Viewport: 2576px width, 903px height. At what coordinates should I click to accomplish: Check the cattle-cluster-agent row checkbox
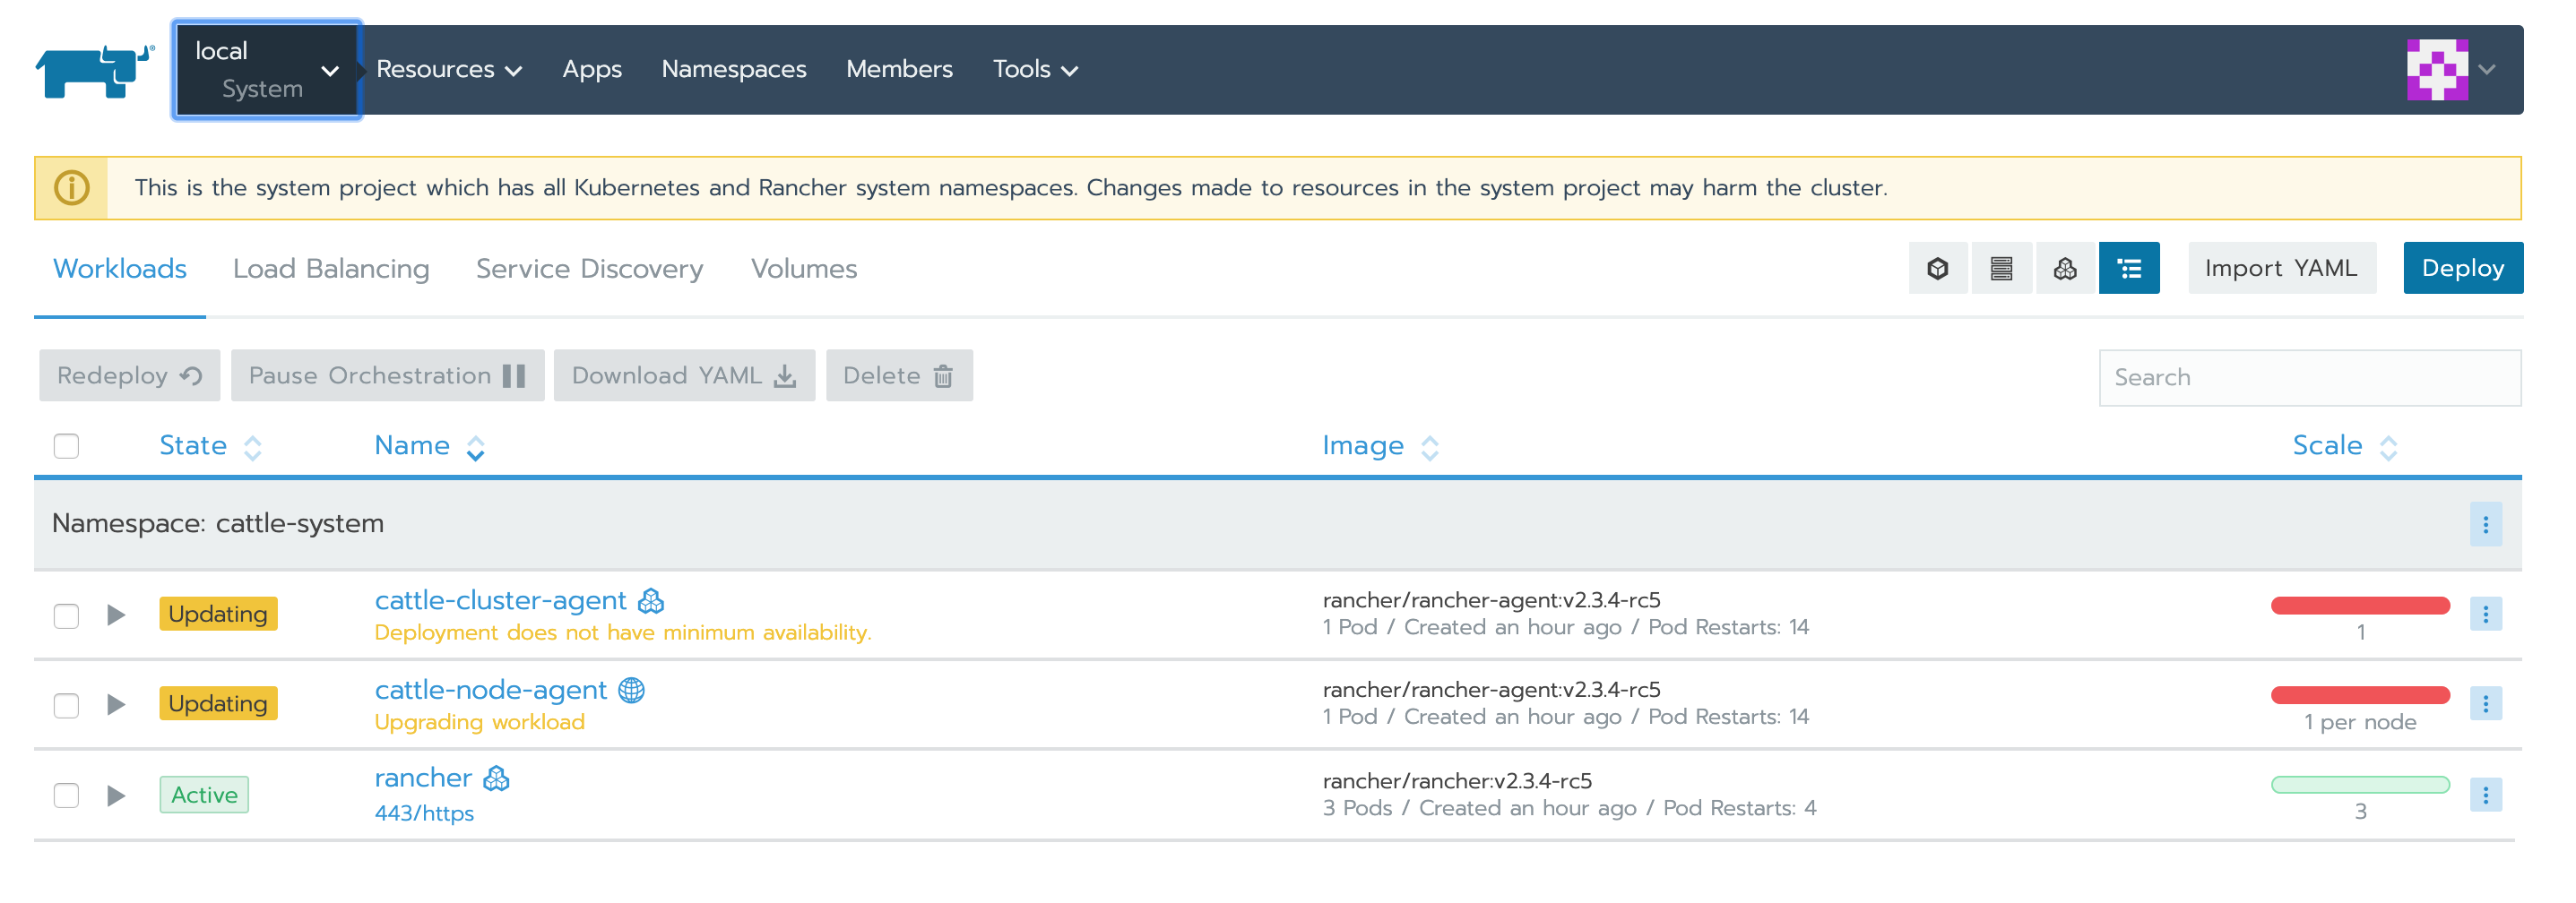[66, 615]
